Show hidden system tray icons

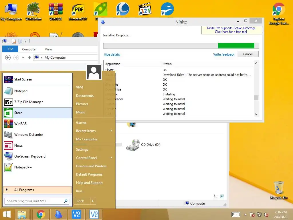245,215
